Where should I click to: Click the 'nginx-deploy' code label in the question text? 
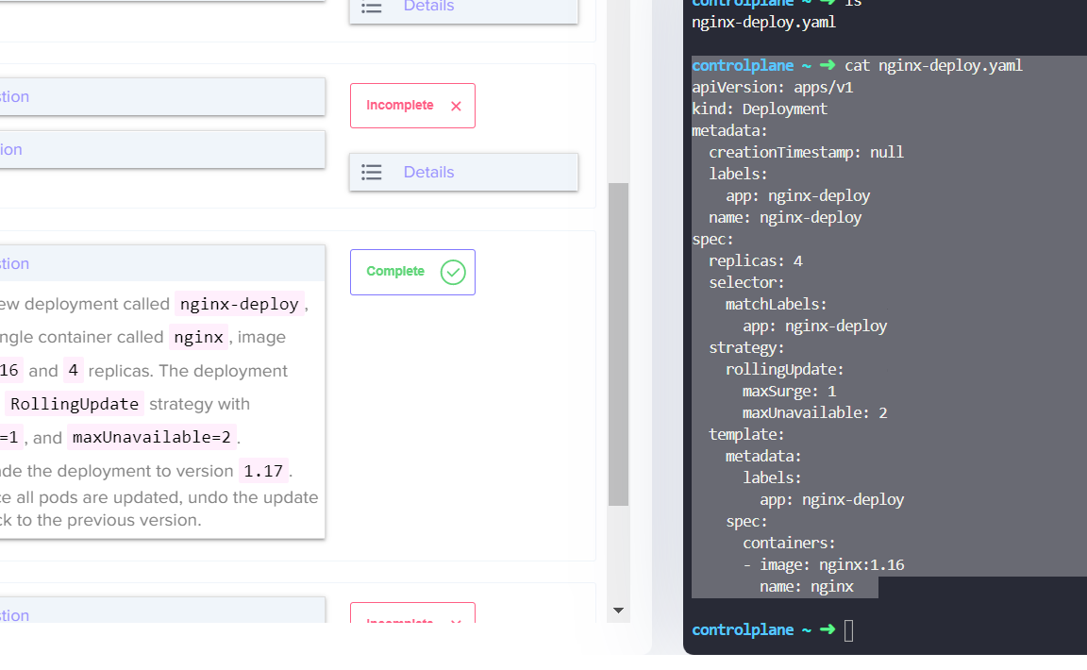(x=239, y=304)
